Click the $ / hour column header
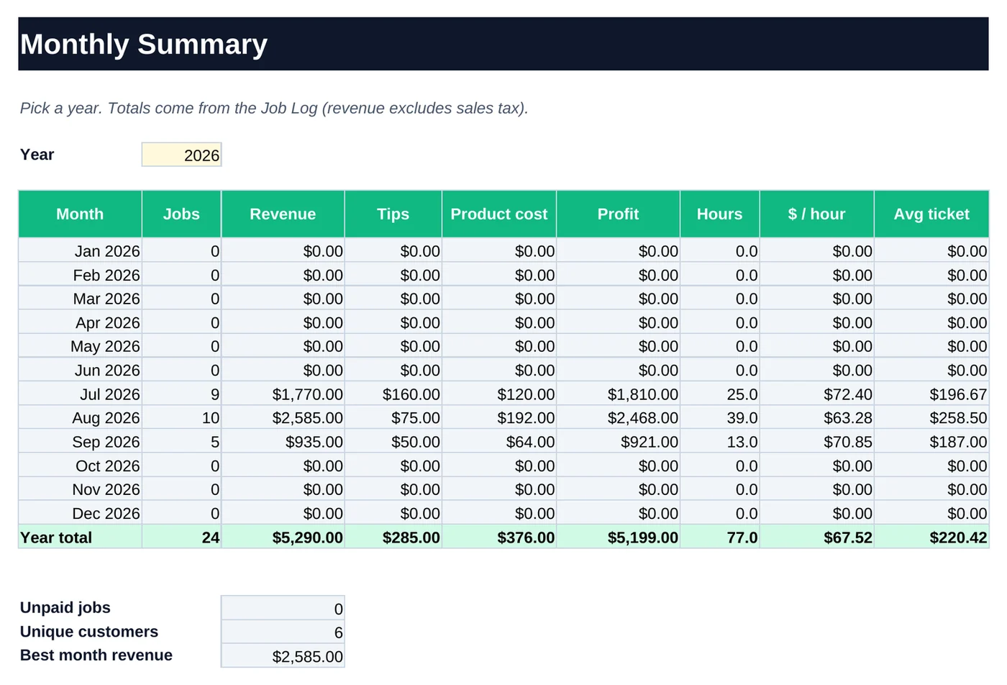This screenshot has height=685, width=1007. point(816,214)
